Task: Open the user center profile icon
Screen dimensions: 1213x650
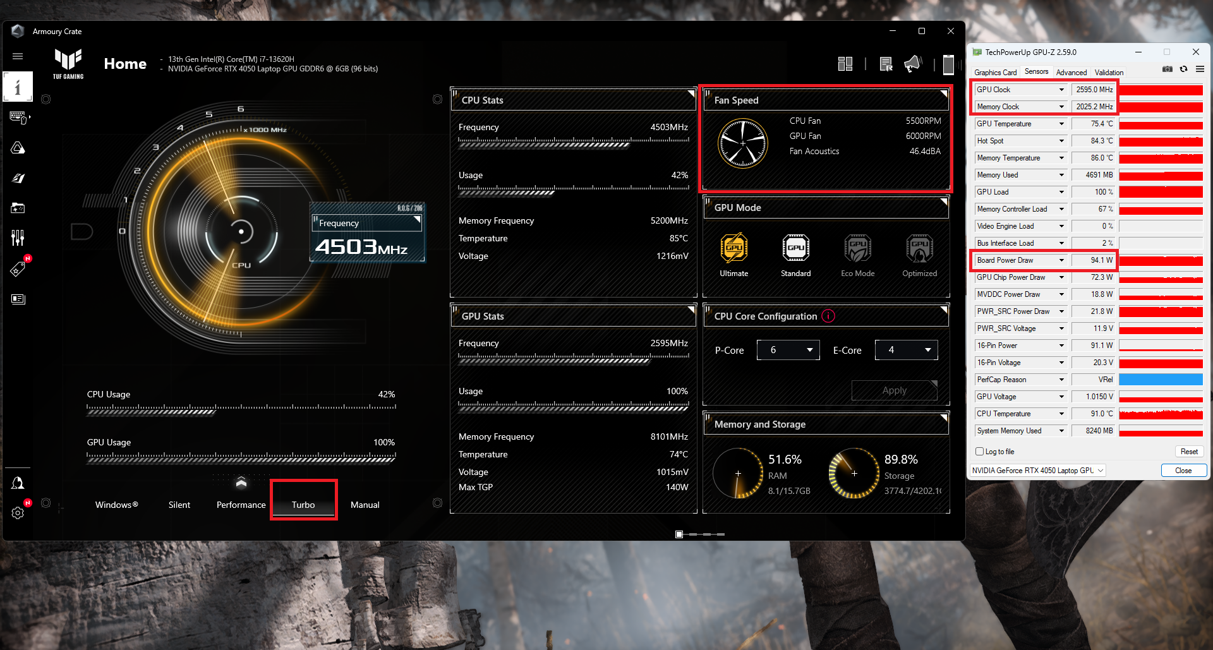Action: [18, 483]
